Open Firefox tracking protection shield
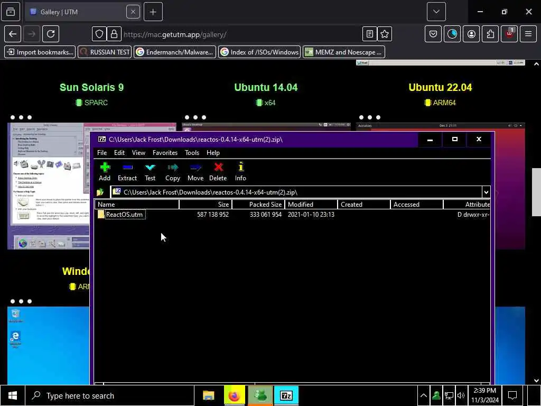541x406 pixels. 99,34
